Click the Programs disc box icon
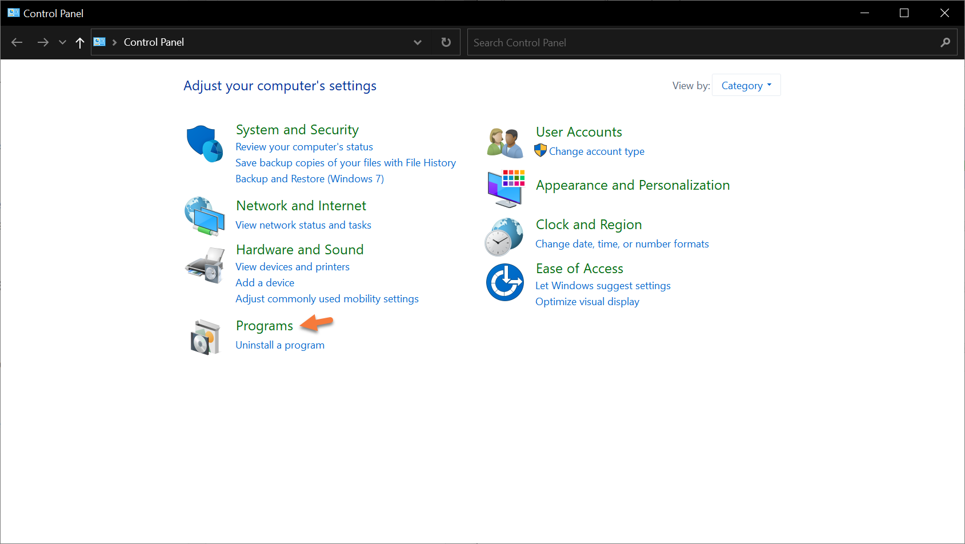Screen dimensions: 965x544 pyautogui.click(x=205, y=337)
